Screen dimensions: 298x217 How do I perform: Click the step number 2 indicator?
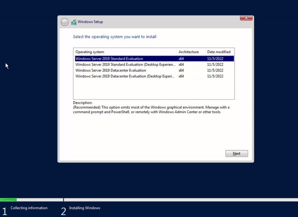63,211
